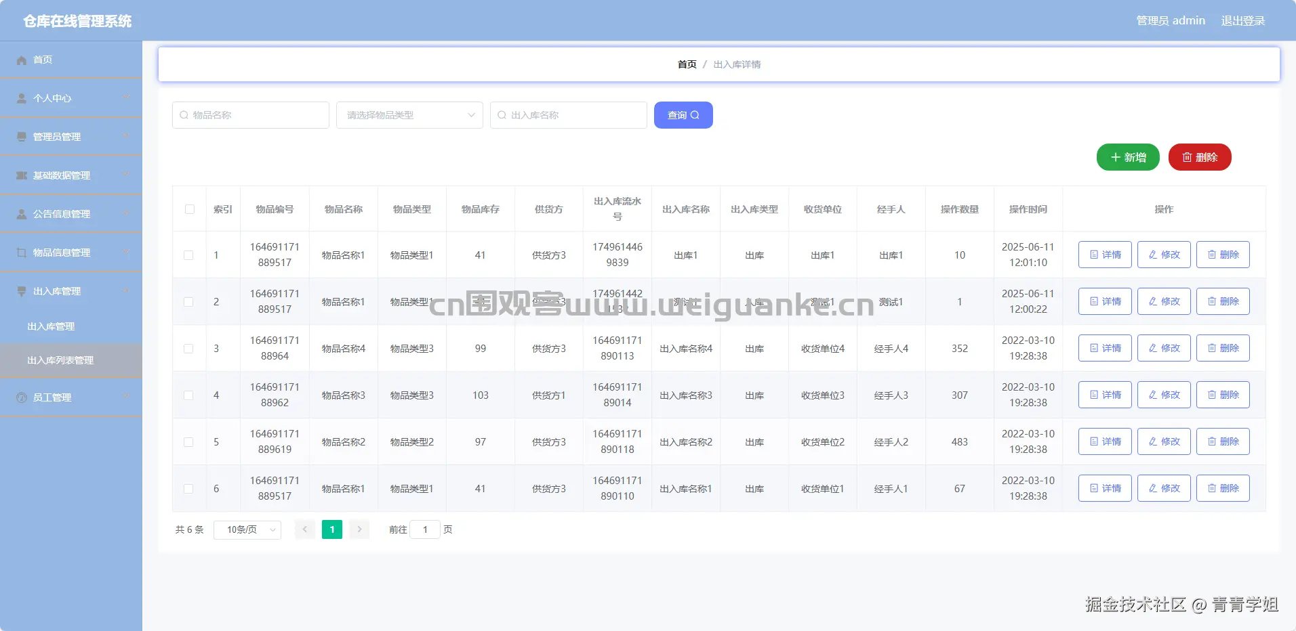Click the 物品库存 column header
This screenshot has width=1296, height=631.
click(x=481, y=210)
